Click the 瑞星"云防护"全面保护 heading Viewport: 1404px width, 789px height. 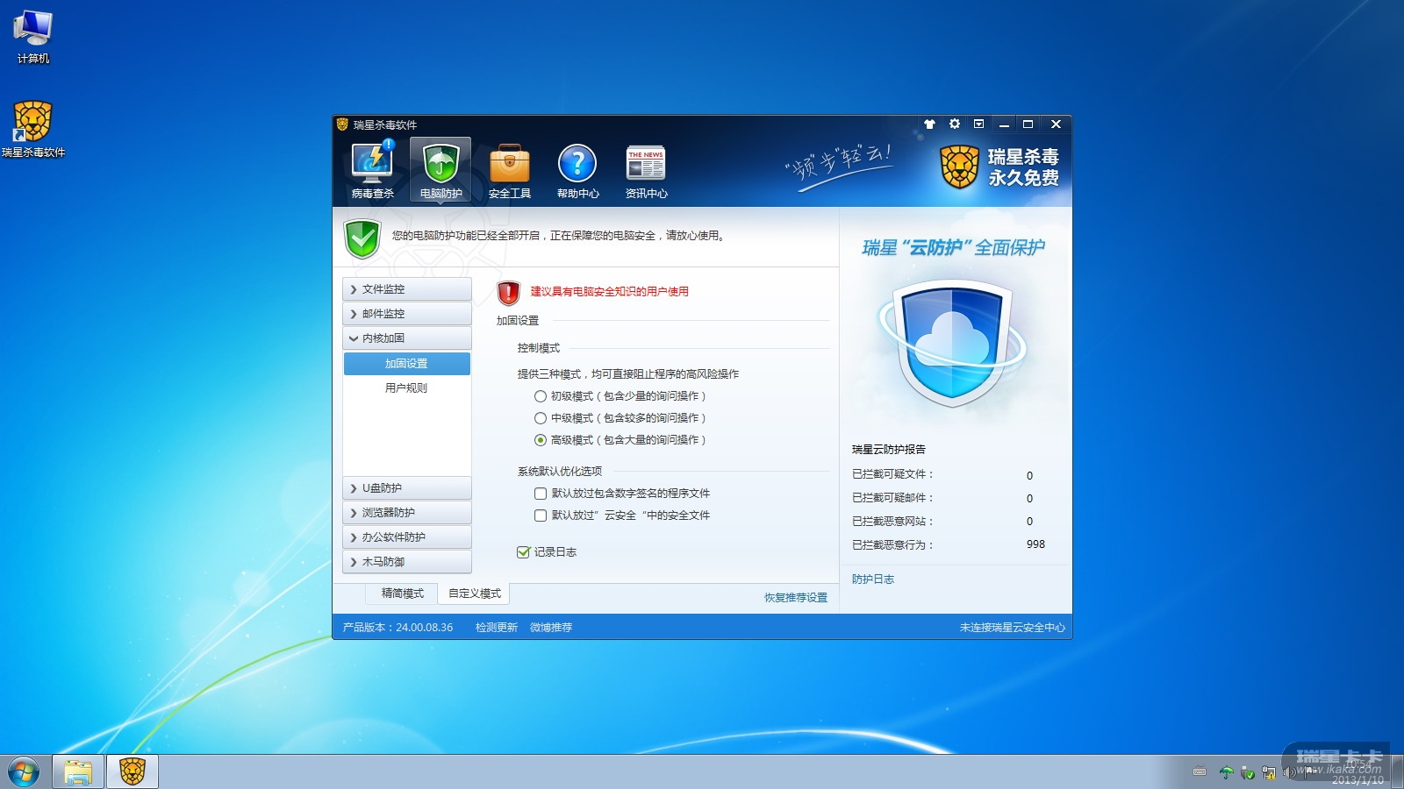[x=953, y=248]
